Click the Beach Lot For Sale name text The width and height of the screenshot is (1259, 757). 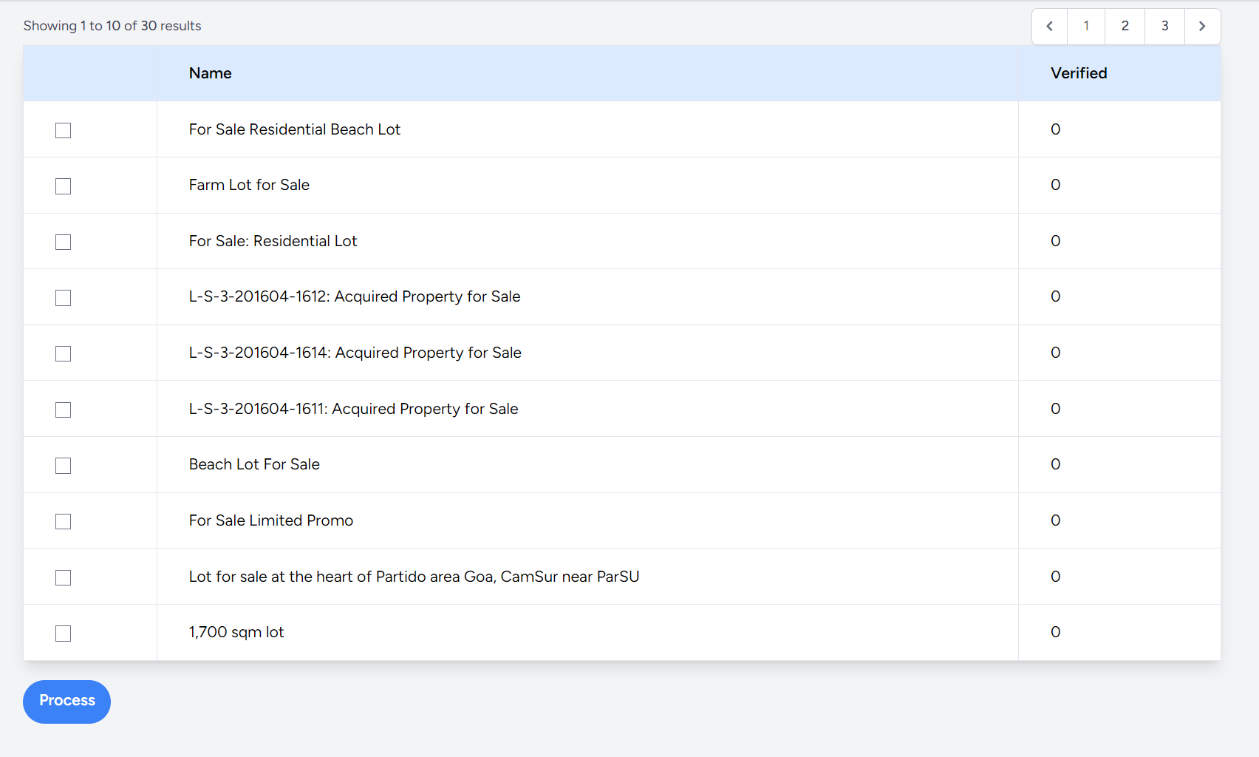254,464
